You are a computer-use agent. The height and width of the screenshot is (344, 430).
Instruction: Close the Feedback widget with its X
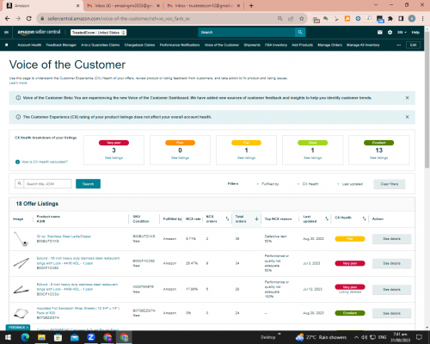[28, 328]
